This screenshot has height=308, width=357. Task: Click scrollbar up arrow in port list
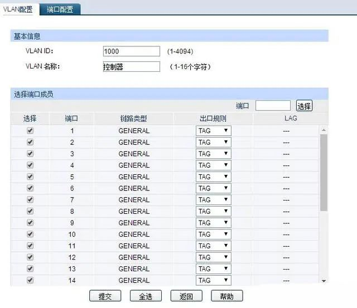click(324, 130)
